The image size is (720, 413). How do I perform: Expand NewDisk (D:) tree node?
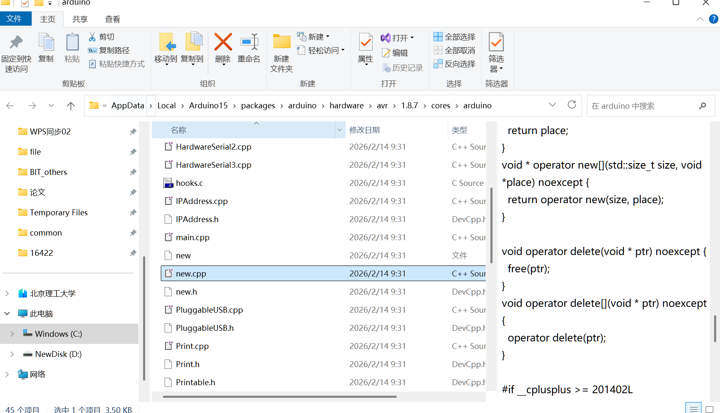12,354
